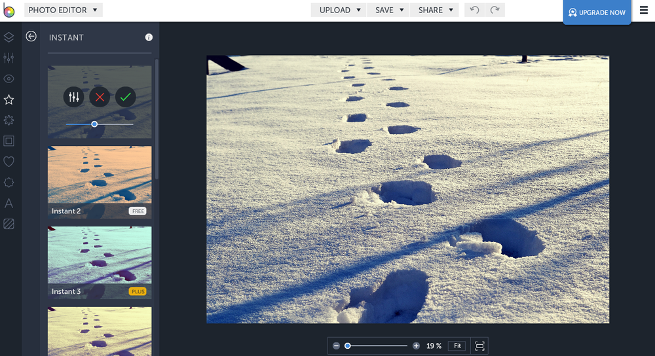Open the UPLOAD dropdown menu

tap(339, 10)
